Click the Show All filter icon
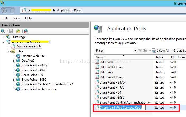The image size is (186, 117). [154, 51]
